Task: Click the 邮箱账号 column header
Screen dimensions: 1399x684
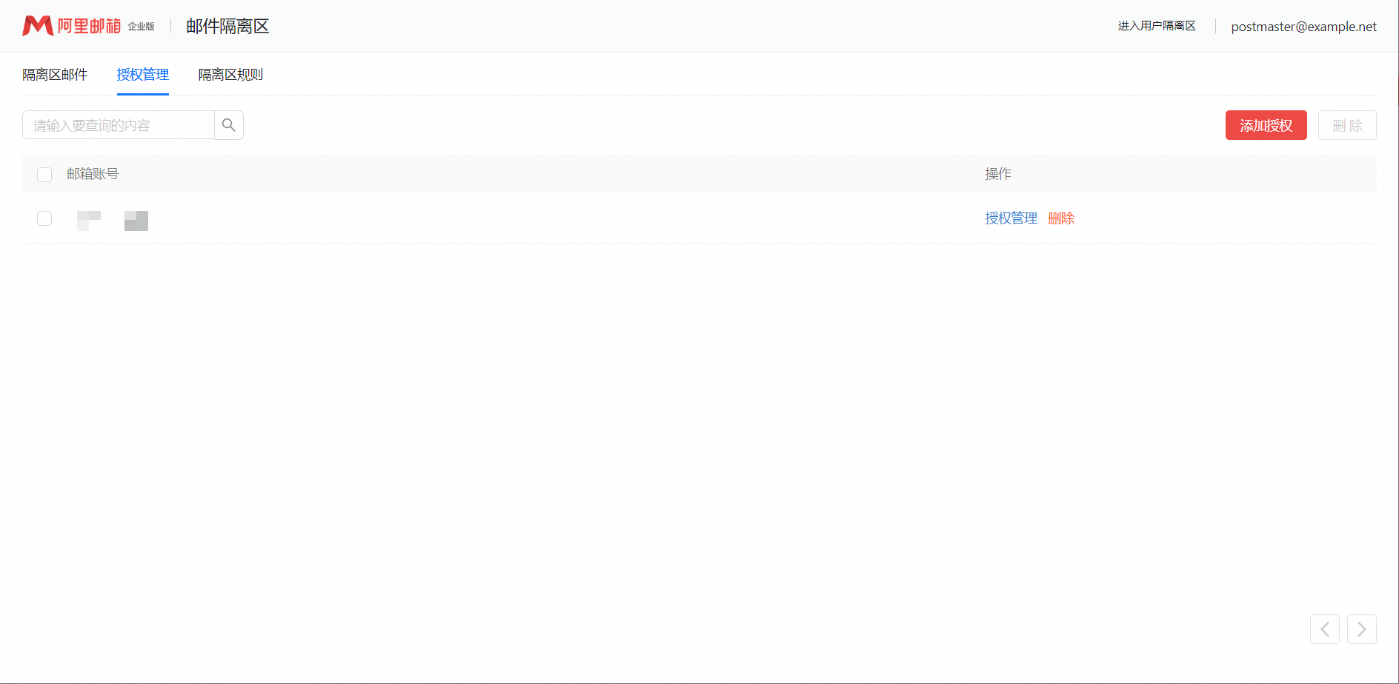Action: [93, 174]
